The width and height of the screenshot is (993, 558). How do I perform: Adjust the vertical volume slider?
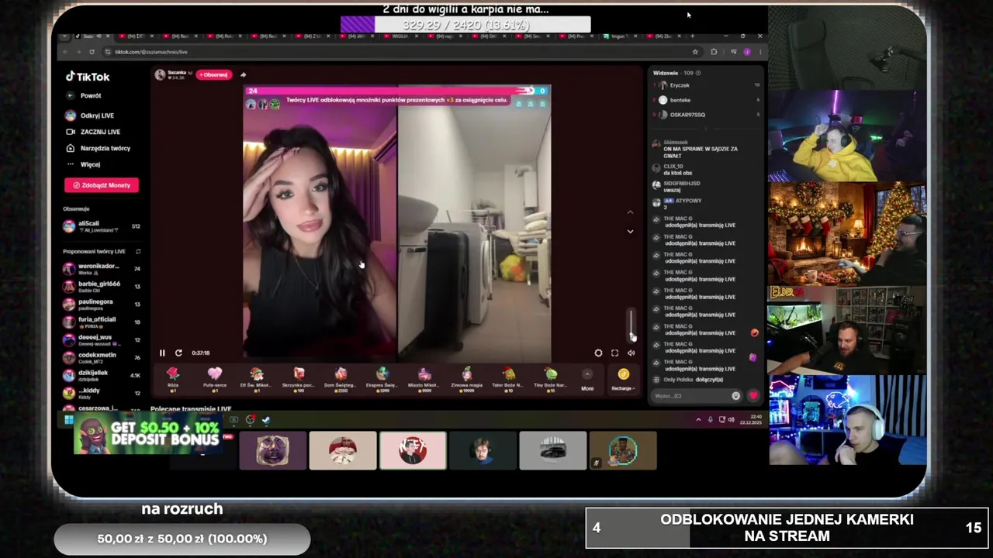(x=631, y=324)
